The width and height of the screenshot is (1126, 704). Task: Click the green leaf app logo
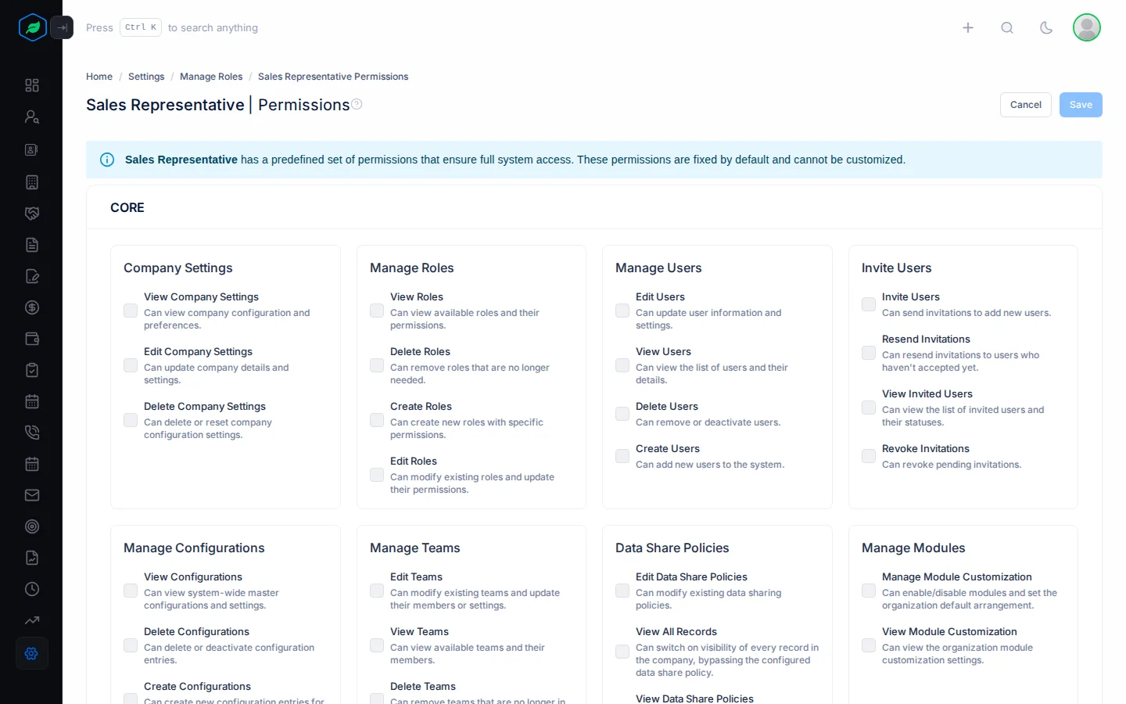(32, 27)
